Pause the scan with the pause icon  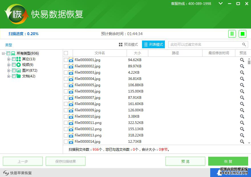[x=232, y=34]
